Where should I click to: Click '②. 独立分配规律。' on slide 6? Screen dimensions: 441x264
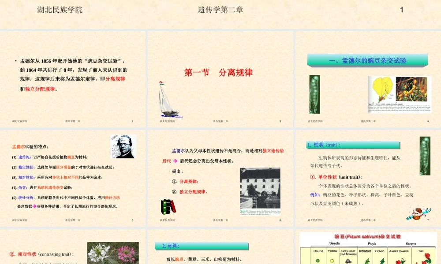point(190,191)
